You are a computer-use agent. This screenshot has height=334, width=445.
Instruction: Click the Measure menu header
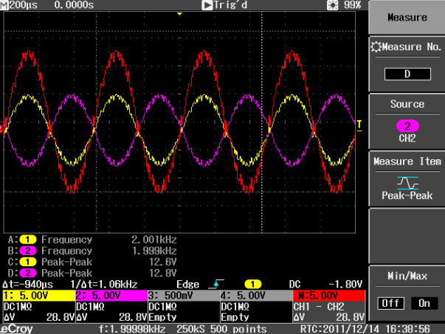point(407,17)
